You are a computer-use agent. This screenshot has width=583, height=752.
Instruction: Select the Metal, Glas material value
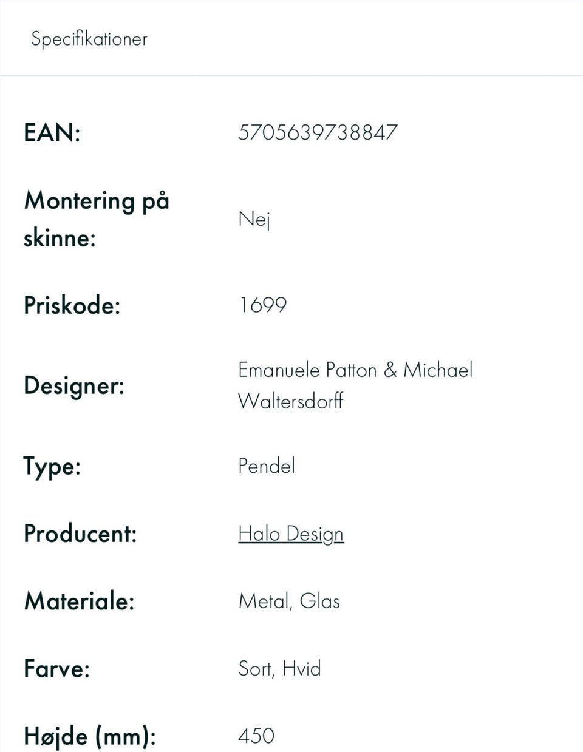tap(289, 601)
